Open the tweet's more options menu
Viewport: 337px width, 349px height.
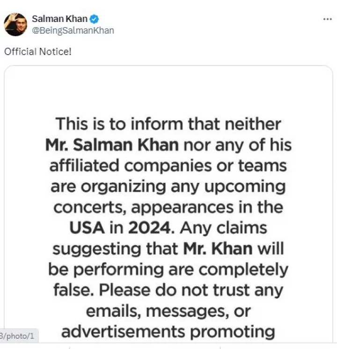pos(328,20)
